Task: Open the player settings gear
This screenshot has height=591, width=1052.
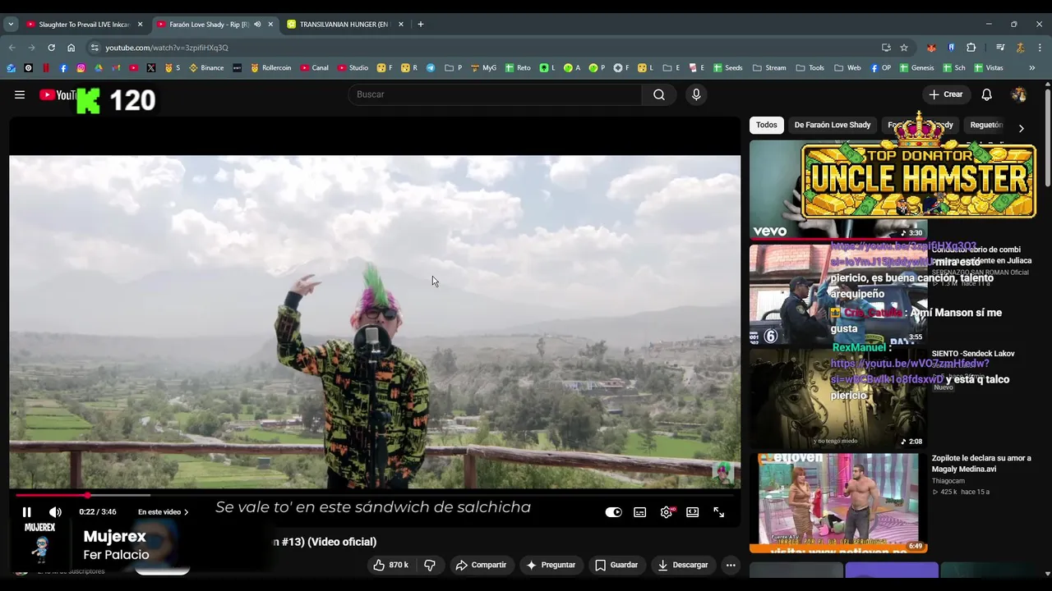Action: (x=667, y=512)
